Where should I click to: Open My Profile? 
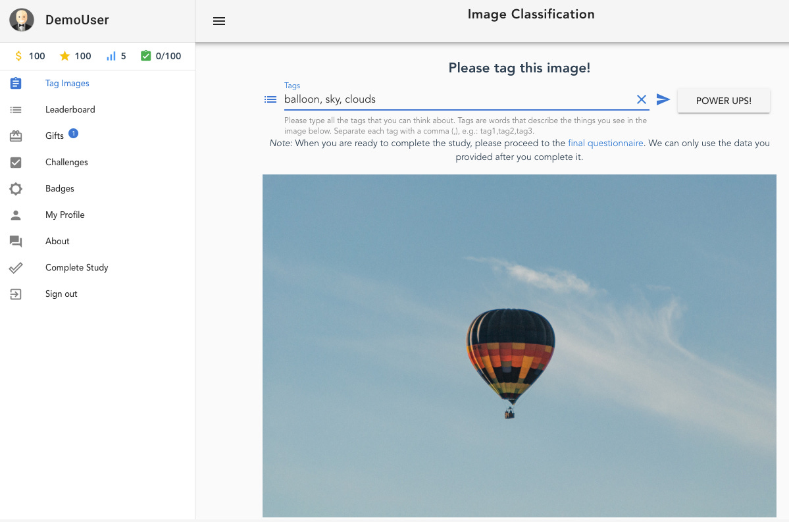tap(65, 215)
